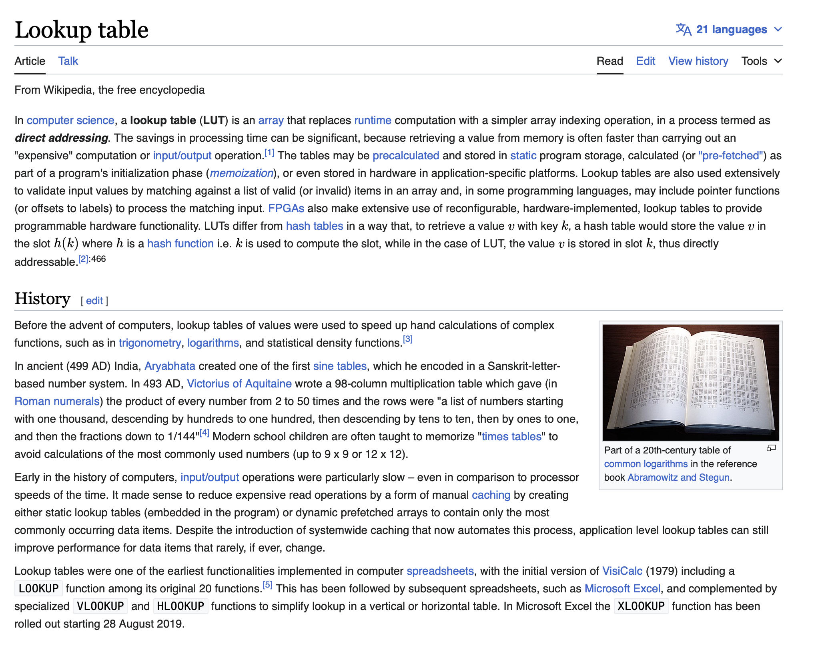Follow the caching link
This screenshot has height=646, width=834.
pyautogui.click(x=491, y=495)
